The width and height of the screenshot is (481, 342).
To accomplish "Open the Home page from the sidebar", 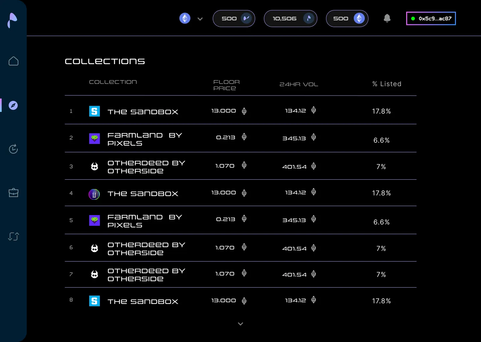I will click(x=13, y=61).
